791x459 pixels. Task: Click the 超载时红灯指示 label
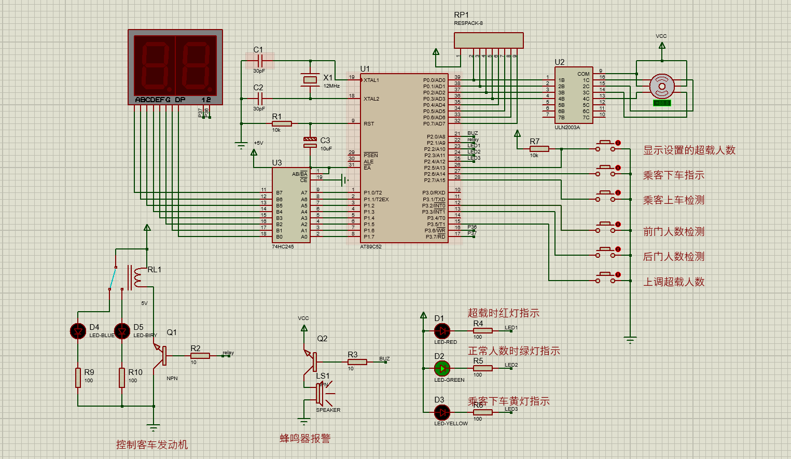[x=504, y=313]
